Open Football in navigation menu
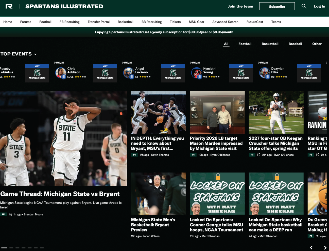Screen dimensions: 329x251 [45, 22]
